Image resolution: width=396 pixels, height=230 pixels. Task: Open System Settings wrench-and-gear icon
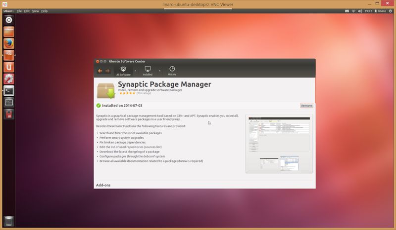(9, 79)
